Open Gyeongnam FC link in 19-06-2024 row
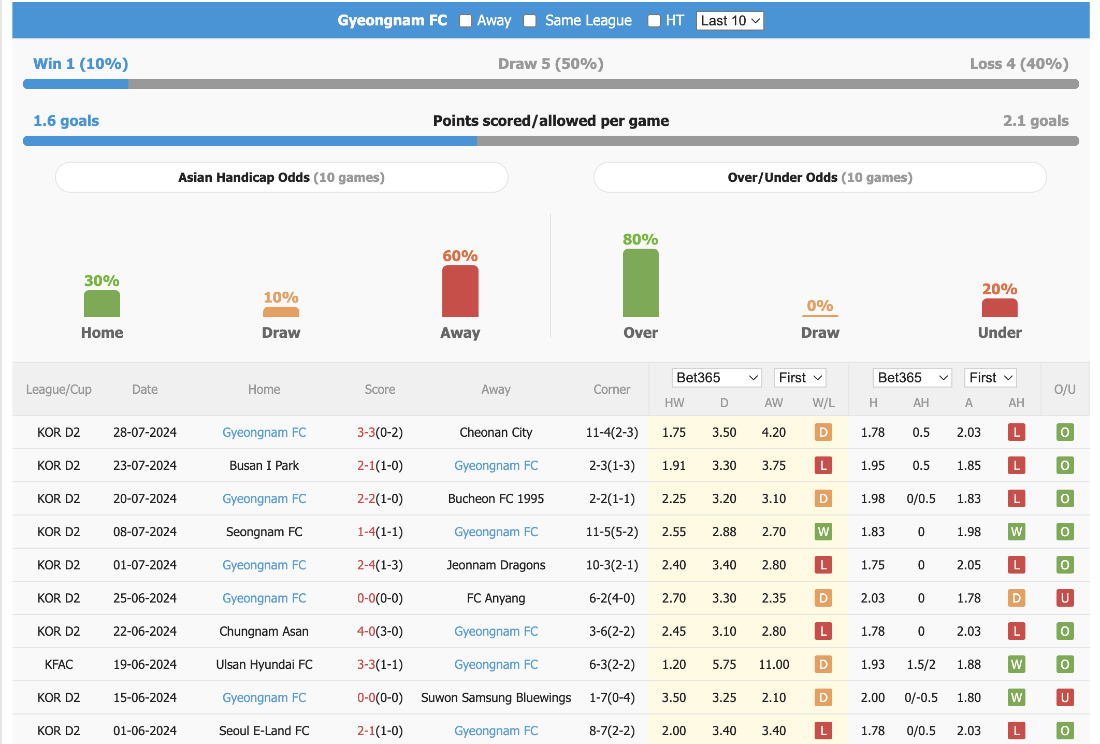This screenshot has width=1100, height=744. tap(496, 664)
